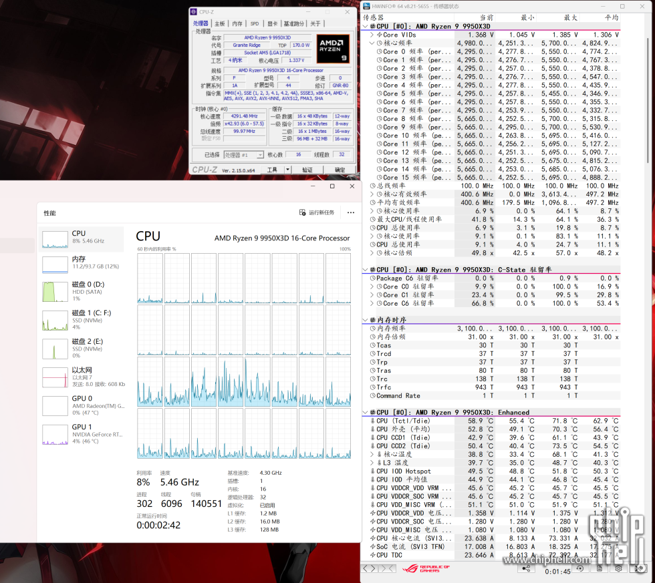Screen dimensions: 655x583
Task: Open the 显卡 graphics tab in CPU-Z
Action: click(x=273, y=24)
